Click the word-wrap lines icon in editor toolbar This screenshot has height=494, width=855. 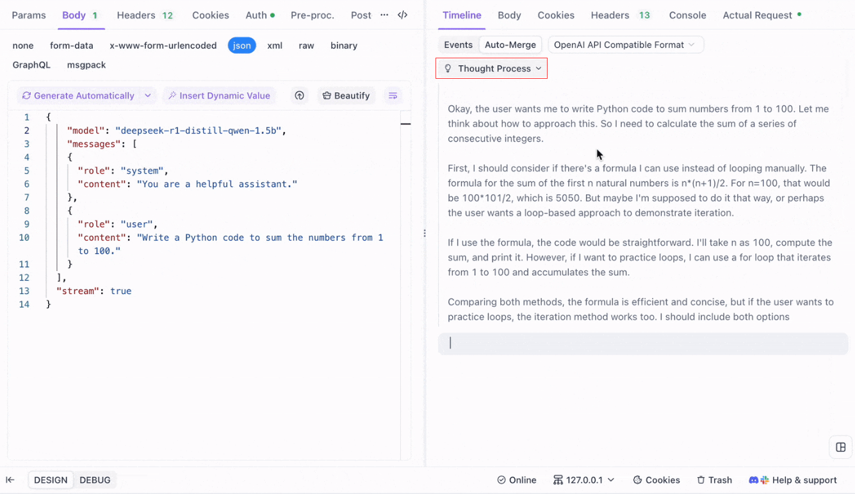click(x=393, y=95)
